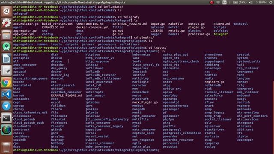This screenshot has height=154, width=274.
Task: Click 'zookeeper' in the listing
Action: pyautogui.click(x=245, y=140)
